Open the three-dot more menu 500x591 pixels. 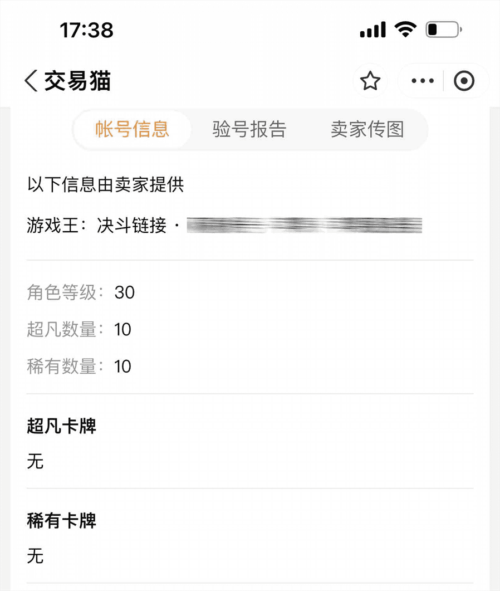[x=423, y=81]
